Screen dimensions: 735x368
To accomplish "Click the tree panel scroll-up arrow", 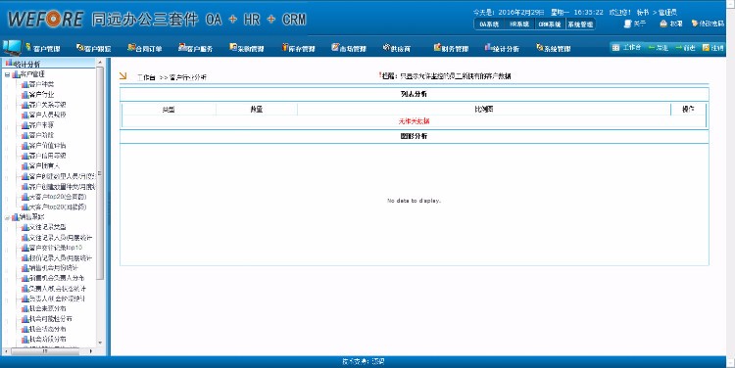I will pyautogui.click(x=99, y=62).
